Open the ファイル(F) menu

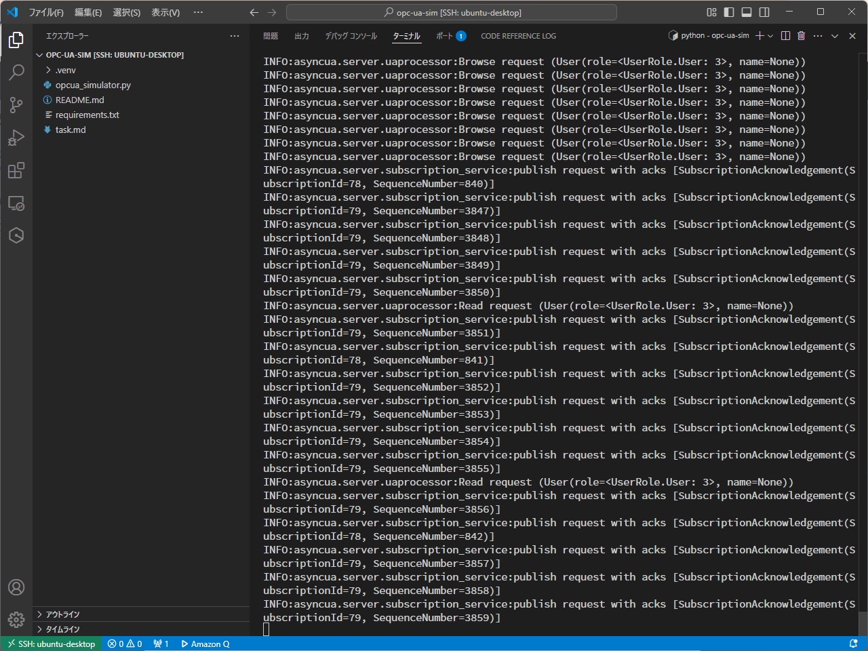(46, 12)
